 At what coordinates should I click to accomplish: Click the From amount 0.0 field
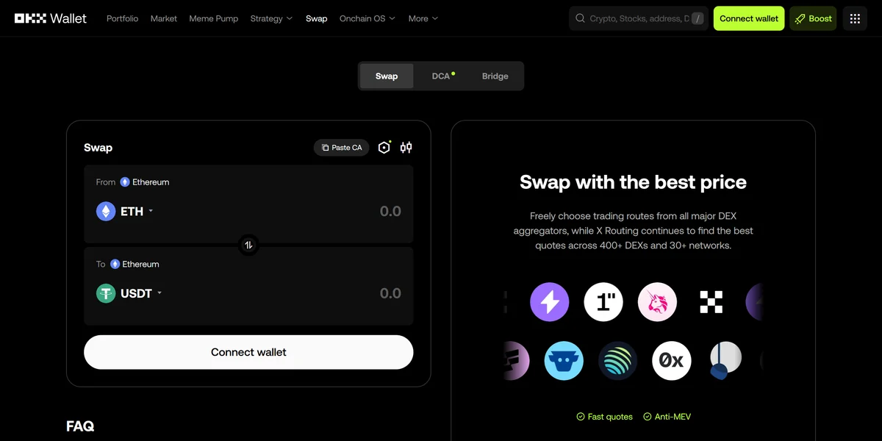(390, 212)
